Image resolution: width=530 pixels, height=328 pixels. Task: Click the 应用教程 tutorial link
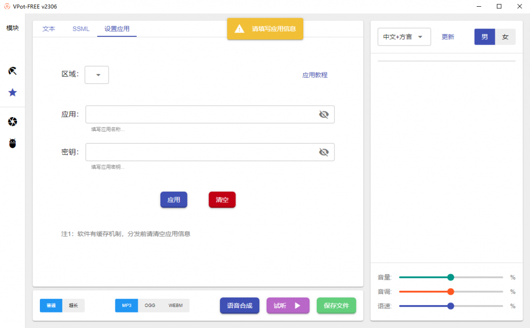click(x=315, y=75)
